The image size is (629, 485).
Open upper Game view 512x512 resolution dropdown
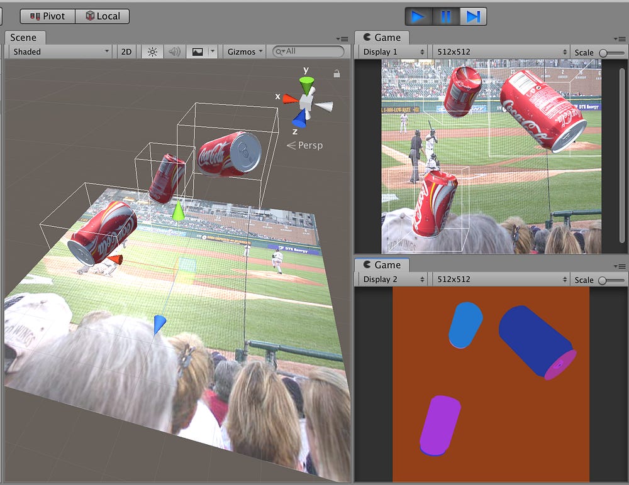(501, 52)
